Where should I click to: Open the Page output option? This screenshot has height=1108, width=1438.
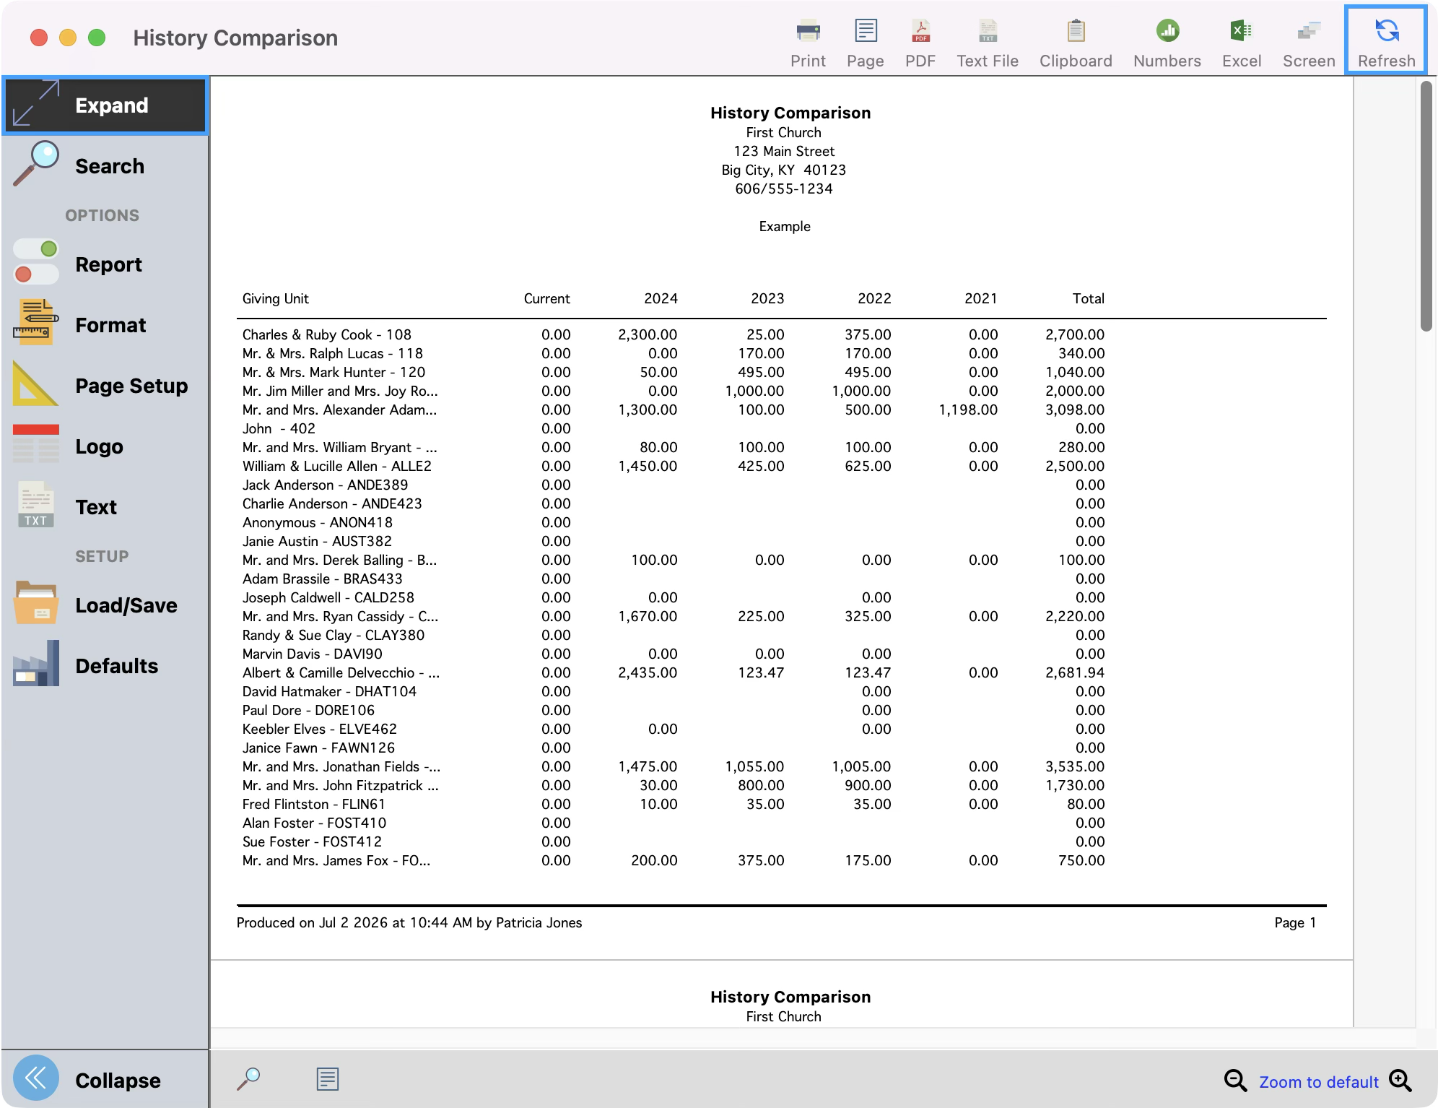pos(865,43)
